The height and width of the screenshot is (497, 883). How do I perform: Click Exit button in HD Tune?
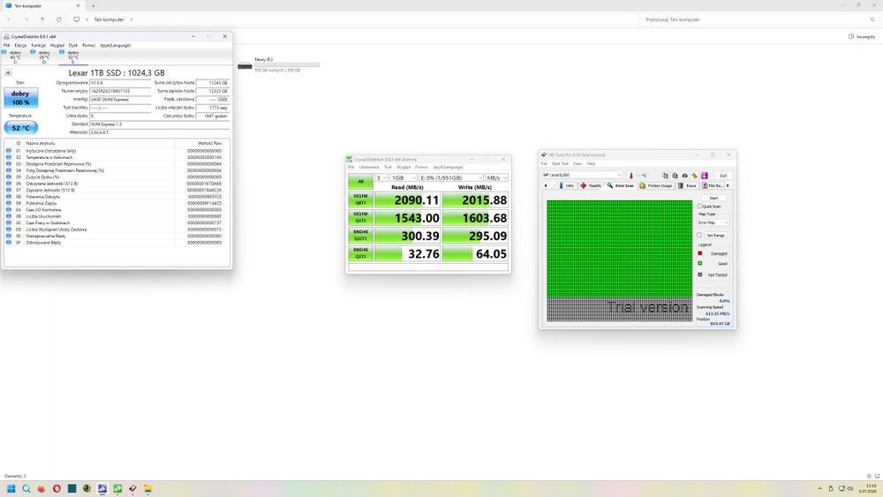click(723, 176)
